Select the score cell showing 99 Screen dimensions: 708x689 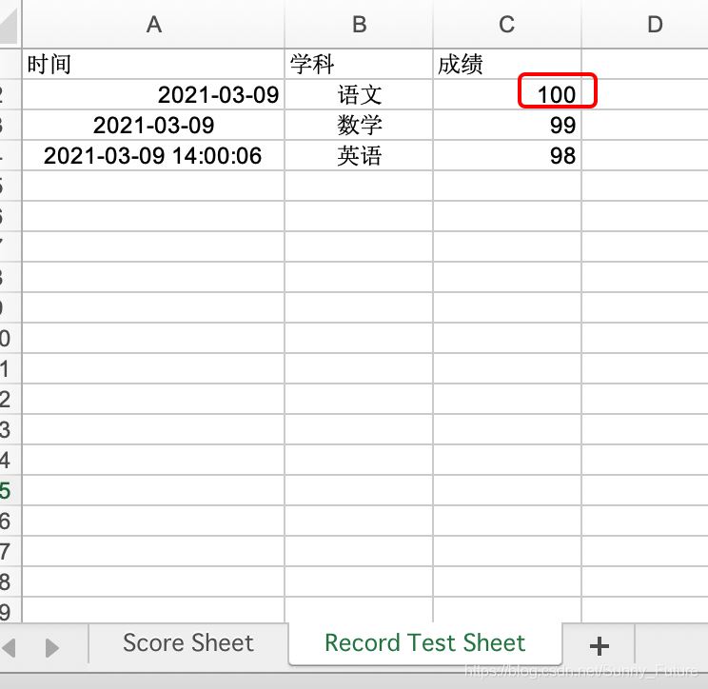506,125
